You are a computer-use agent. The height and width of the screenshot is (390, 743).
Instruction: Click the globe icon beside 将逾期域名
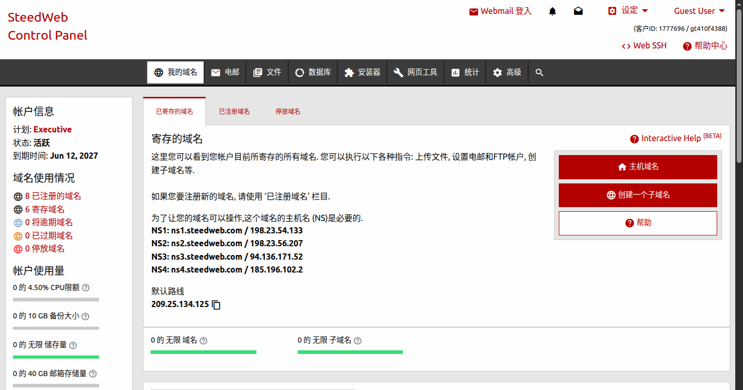coord(18,223)
